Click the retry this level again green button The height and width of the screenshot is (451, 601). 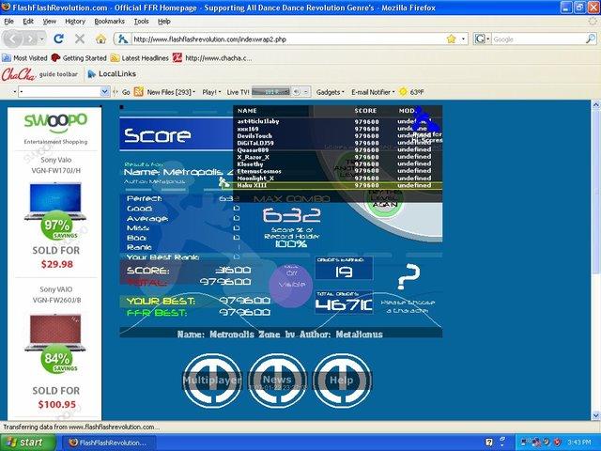click(x=384, y=199)
